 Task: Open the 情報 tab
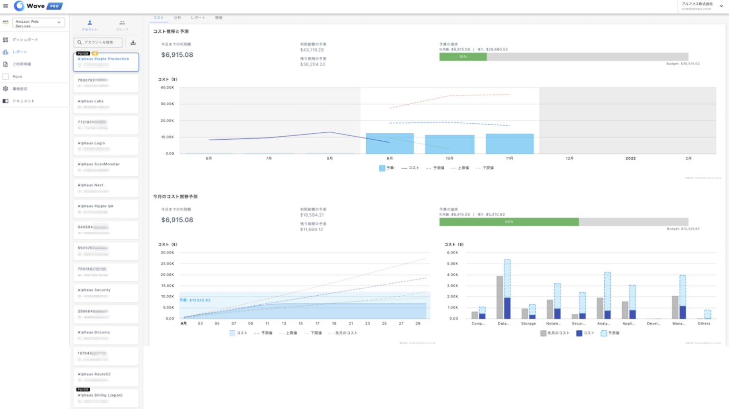[x=218, y=18]
